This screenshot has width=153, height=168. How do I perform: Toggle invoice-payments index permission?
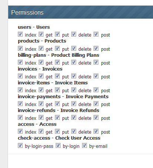20,104
